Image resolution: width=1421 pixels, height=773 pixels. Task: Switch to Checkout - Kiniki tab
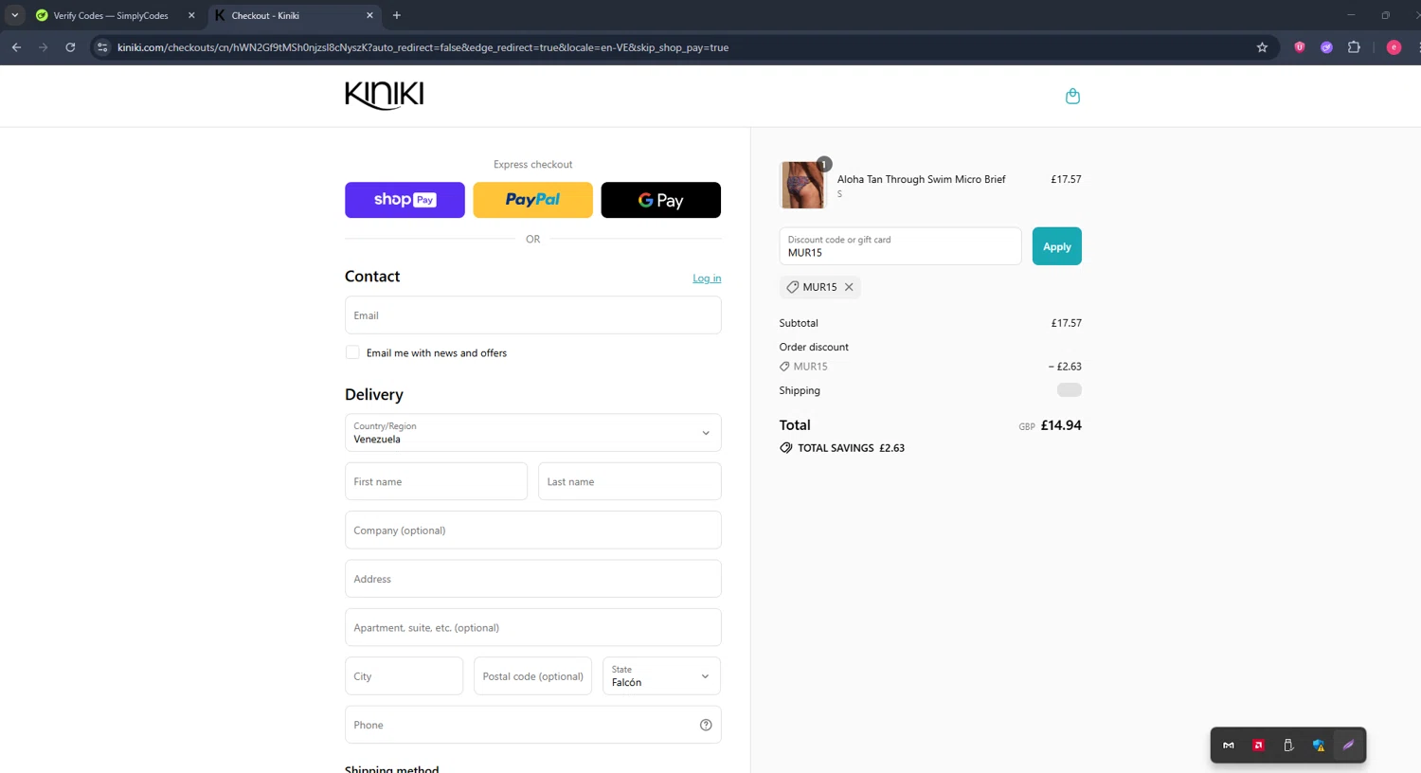292,15
